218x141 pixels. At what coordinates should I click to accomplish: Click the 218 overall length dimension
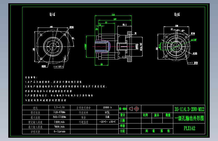pyautogui.click(x=113, y=15)
